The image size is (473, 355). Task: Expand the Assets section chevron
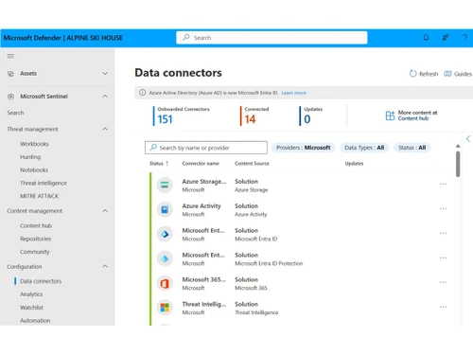[x=105, y=74]
